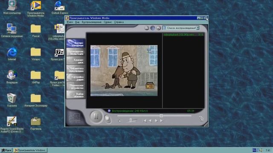This screenshot has height=153, width=273.
Task: Switch player to compact mode
Action: [x=201, y=119]
